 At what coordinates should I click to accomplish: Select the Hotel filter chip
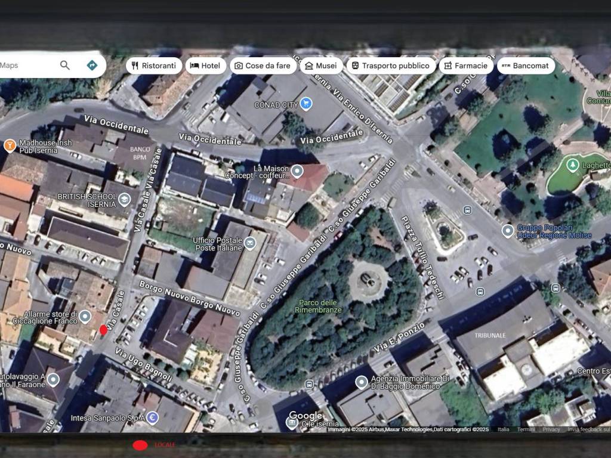pyautogui.click(x=205, y=66)
